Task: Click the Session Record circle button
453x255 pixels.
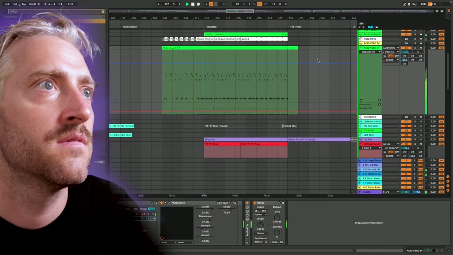Action: pos(225,4)
